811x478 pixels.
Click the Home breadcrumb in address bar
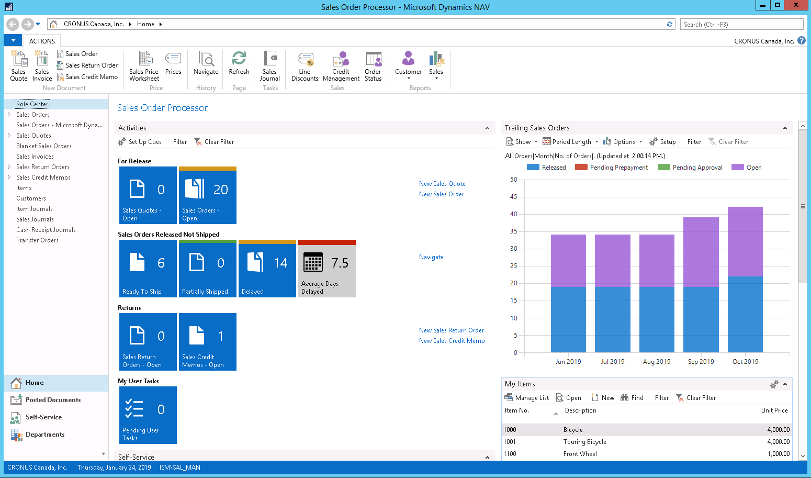pyautogui.click(x=145, y=24)
